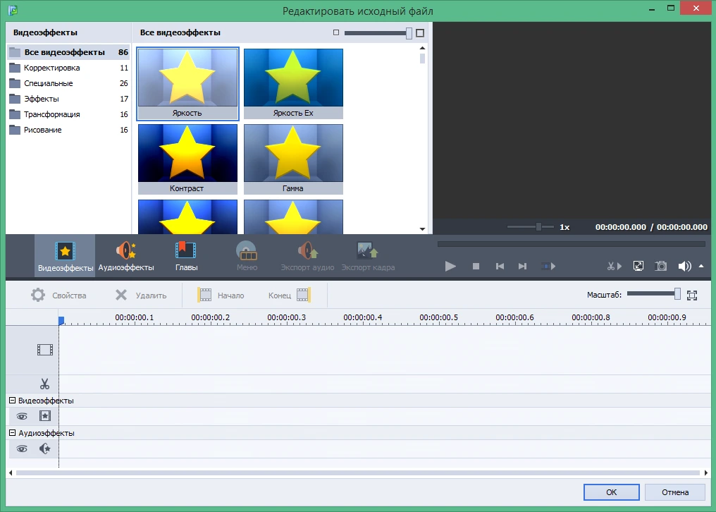
Task: Adjust the thumbnail size slider
Action: point(409,33)
